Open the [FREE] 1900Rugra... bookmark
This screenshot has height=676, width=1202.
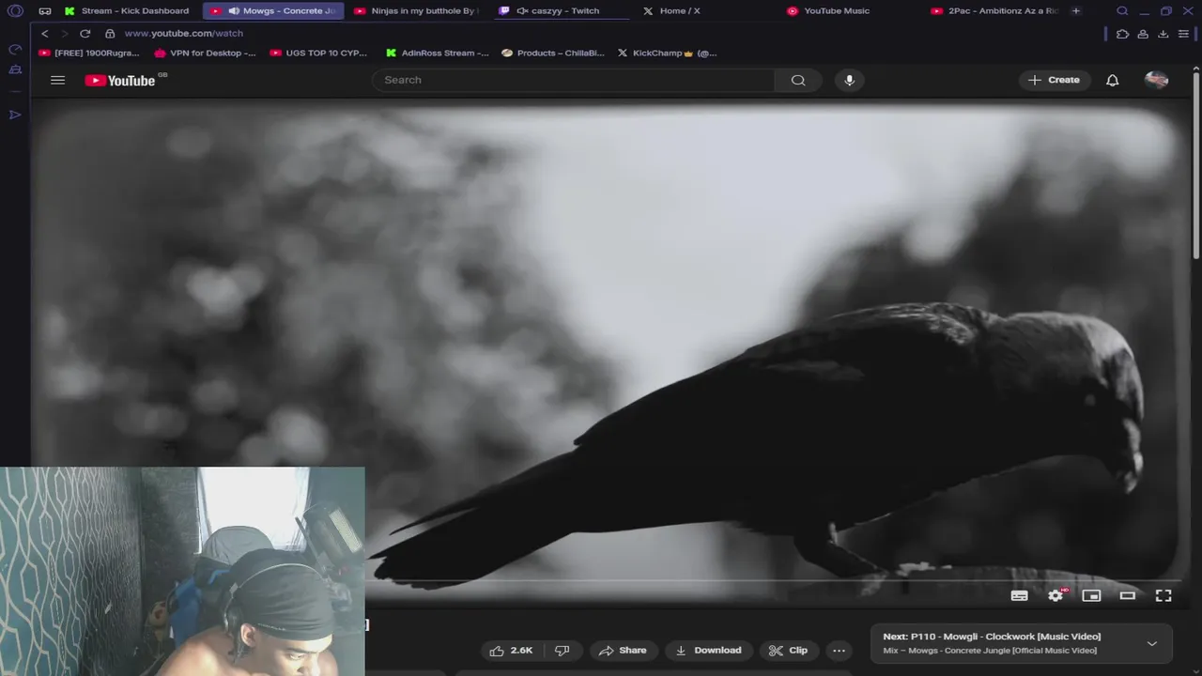click(x=89, y=54)
